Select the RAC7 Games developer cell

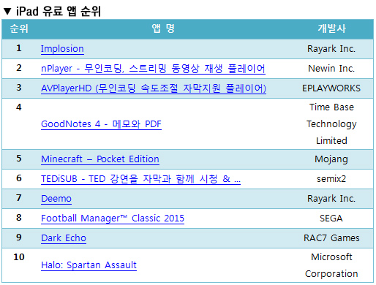[x=331, y=238]
